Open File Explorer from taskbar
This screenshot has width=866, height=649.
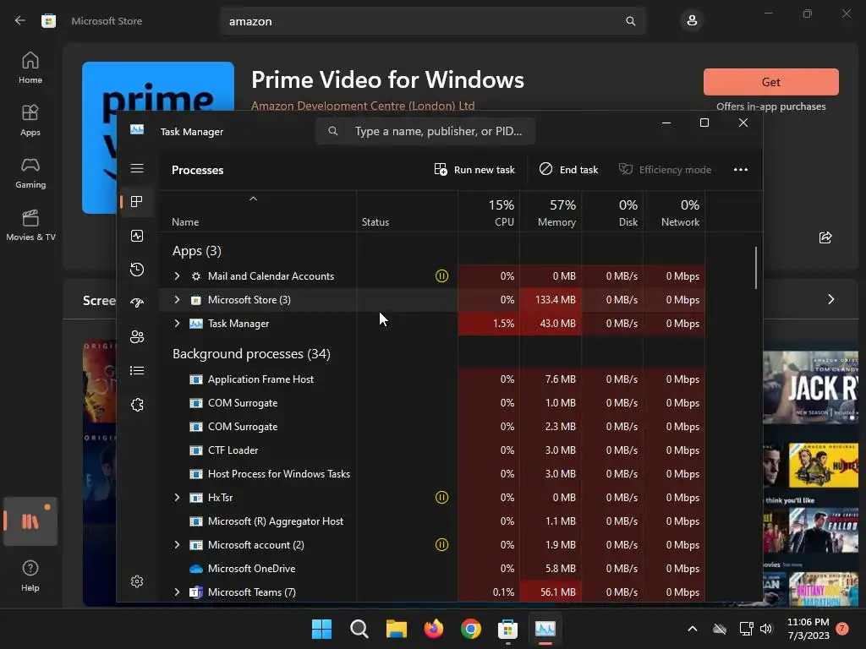[396, 629]
